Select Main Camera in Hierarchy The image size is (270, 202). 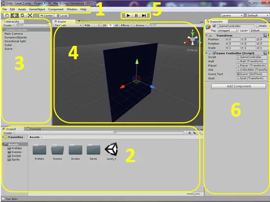pyautogui.click(x=13, y=34)
